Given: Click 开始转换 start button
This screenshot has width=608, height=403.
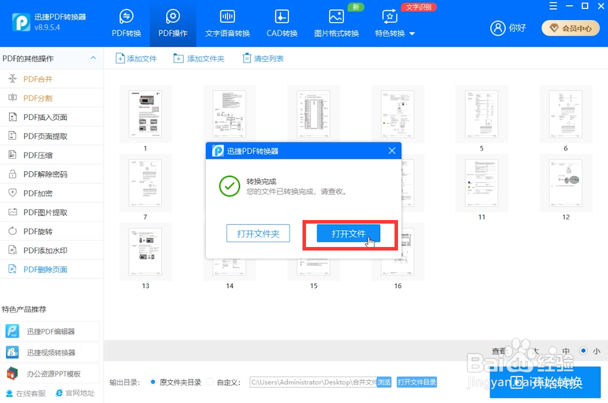Looking at the screenshot, I should 545,383.
